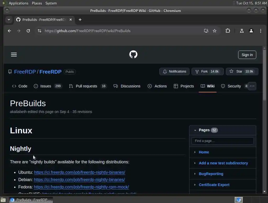The height and width of the screenshot is (203, 268).
Task: Select the Wiki tab
Action: 208,86
